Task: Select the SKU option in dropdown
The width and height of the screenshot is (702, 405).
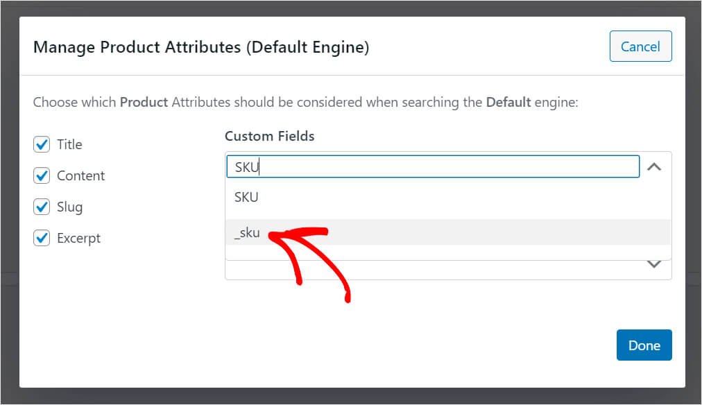Action: 448,198
